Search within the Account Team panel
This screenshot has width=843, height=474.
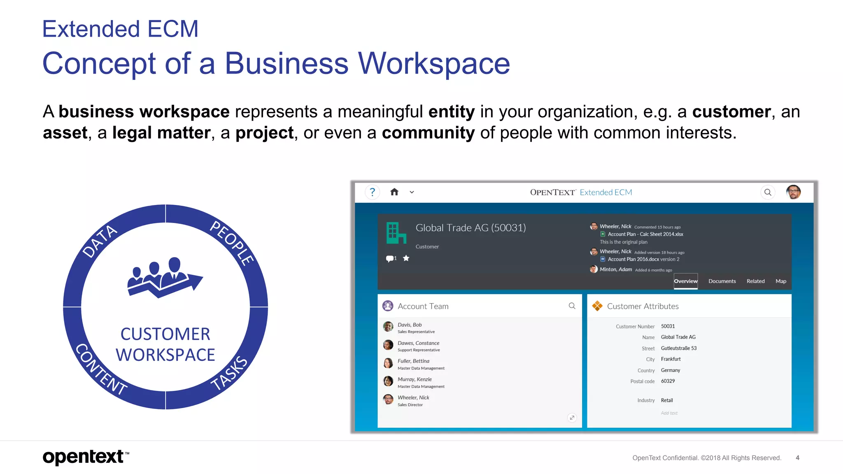click(x=572, y=306)
